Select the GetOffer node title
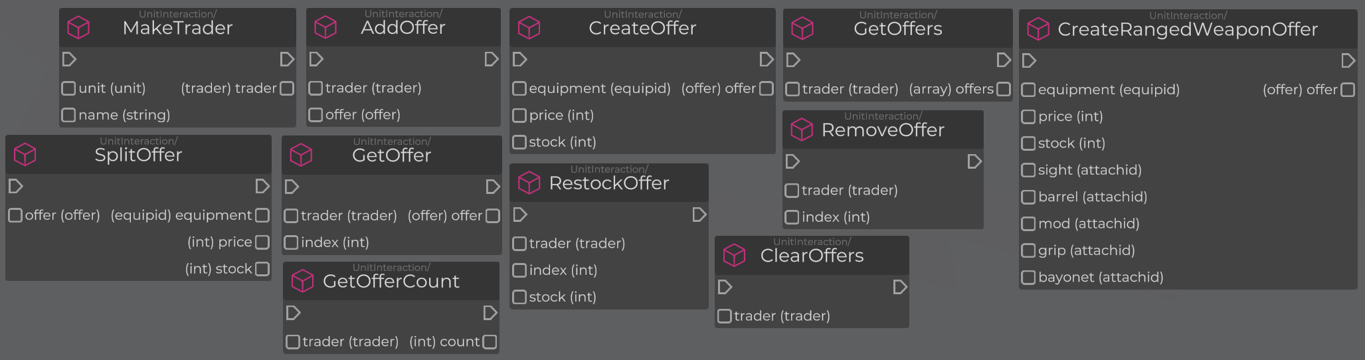 391,155
